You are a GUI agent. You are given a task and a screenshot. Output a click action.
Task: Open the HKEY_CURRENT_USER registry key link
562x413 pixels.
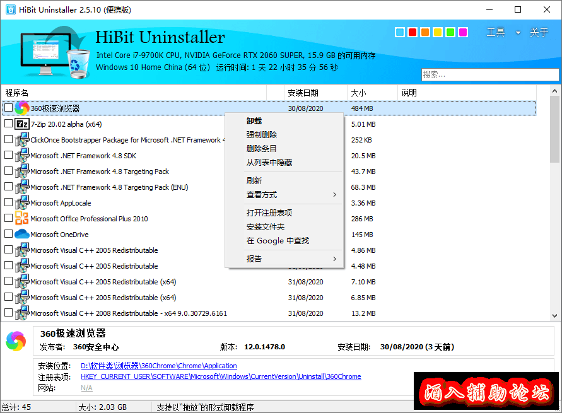click(221, 376)
